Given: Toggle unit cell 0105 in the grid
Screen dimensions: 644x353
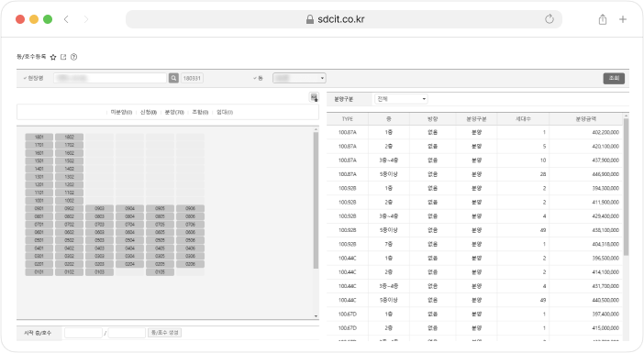Looking at the screenshot, I should 160,272.
